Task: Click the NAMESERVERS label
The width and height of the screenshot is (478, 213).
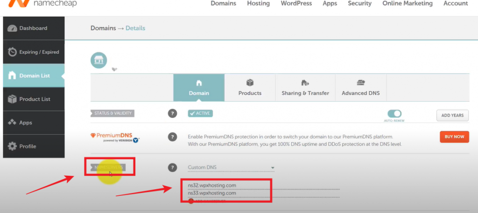Action: coord(108,167)
